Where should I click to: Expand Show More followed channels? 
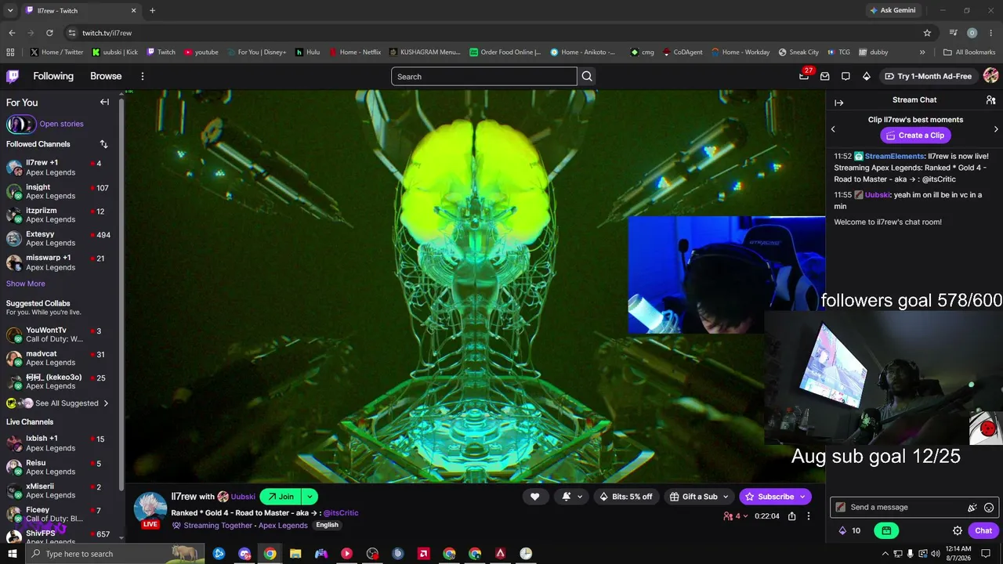tap(26, 284)
